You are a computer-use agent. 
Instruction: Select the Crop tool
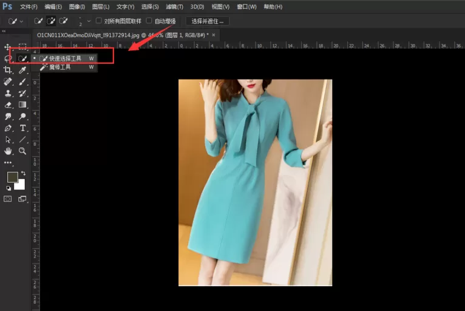tap(7, 70)
